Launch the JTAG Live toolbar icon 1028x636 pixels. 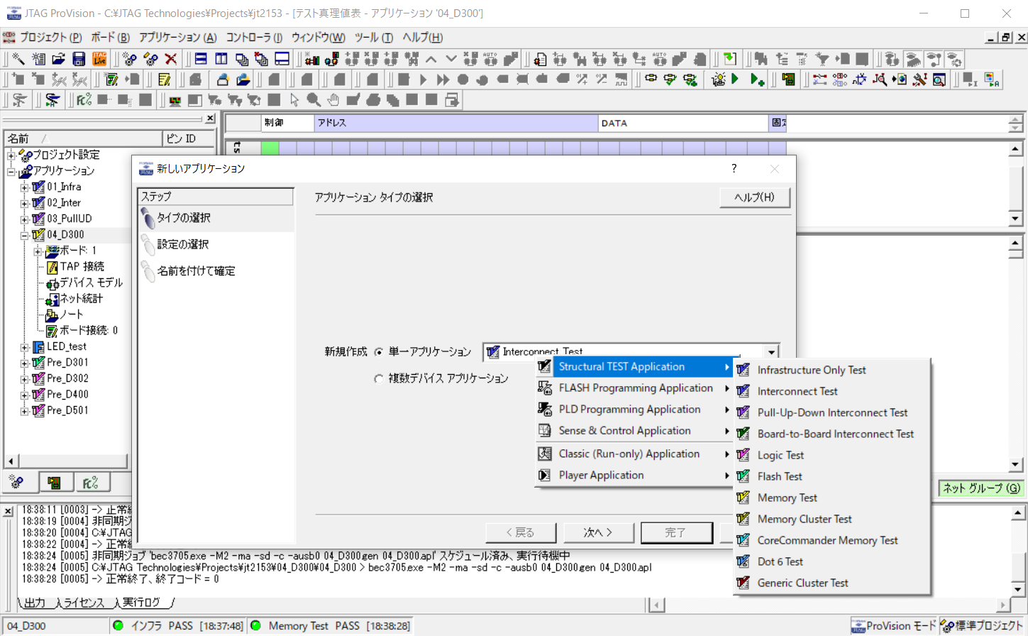pyautogui.click(x=99, y=59)
